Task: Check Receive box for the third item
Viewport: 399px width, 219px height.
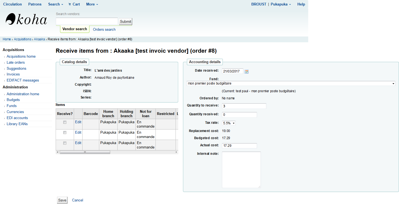Action: [65, 143]
